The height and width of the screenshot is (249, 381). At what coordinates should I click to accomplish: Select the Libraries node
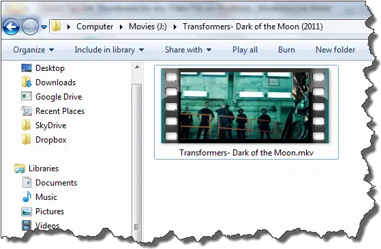point(44,169)
